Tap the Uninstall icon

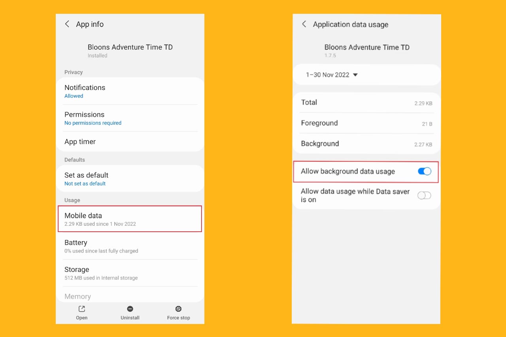tap(130, 309)
